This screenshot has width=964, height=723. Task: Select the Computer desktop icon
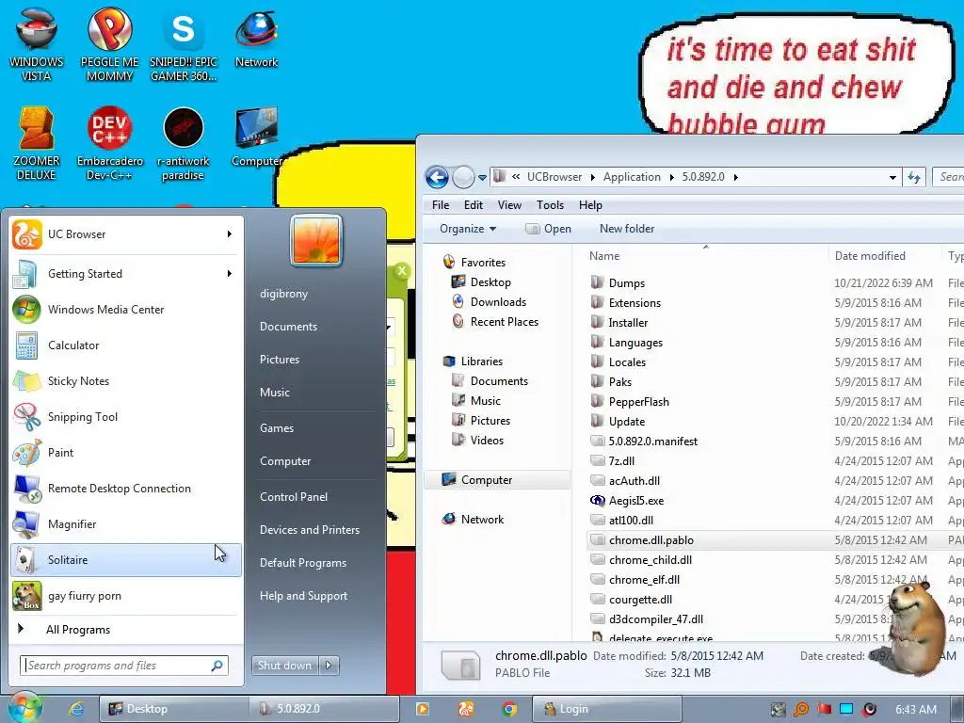(256, 137)
